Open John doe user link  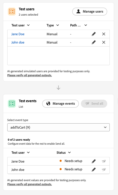click(18, 43)
